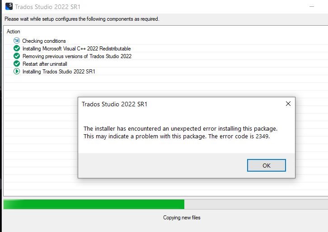Viewport: 328px width, 232px height.
Task: Click the error dialog title Trados Studio 2022 SR1
Action: click(114, 104)
